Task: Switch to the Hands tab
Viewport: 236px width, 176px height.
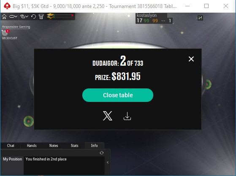Action: pyautogui.click(x=32, y=146)
